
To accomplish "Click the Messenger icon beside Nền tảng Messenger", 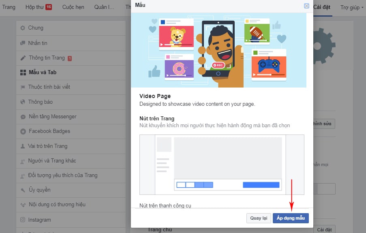I will (x=23, y=117).
